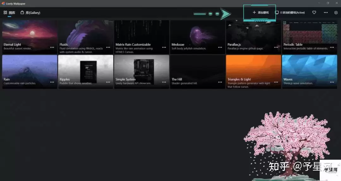Open more options for Triangles & Light
341x181 pixels.
[276, 82]
